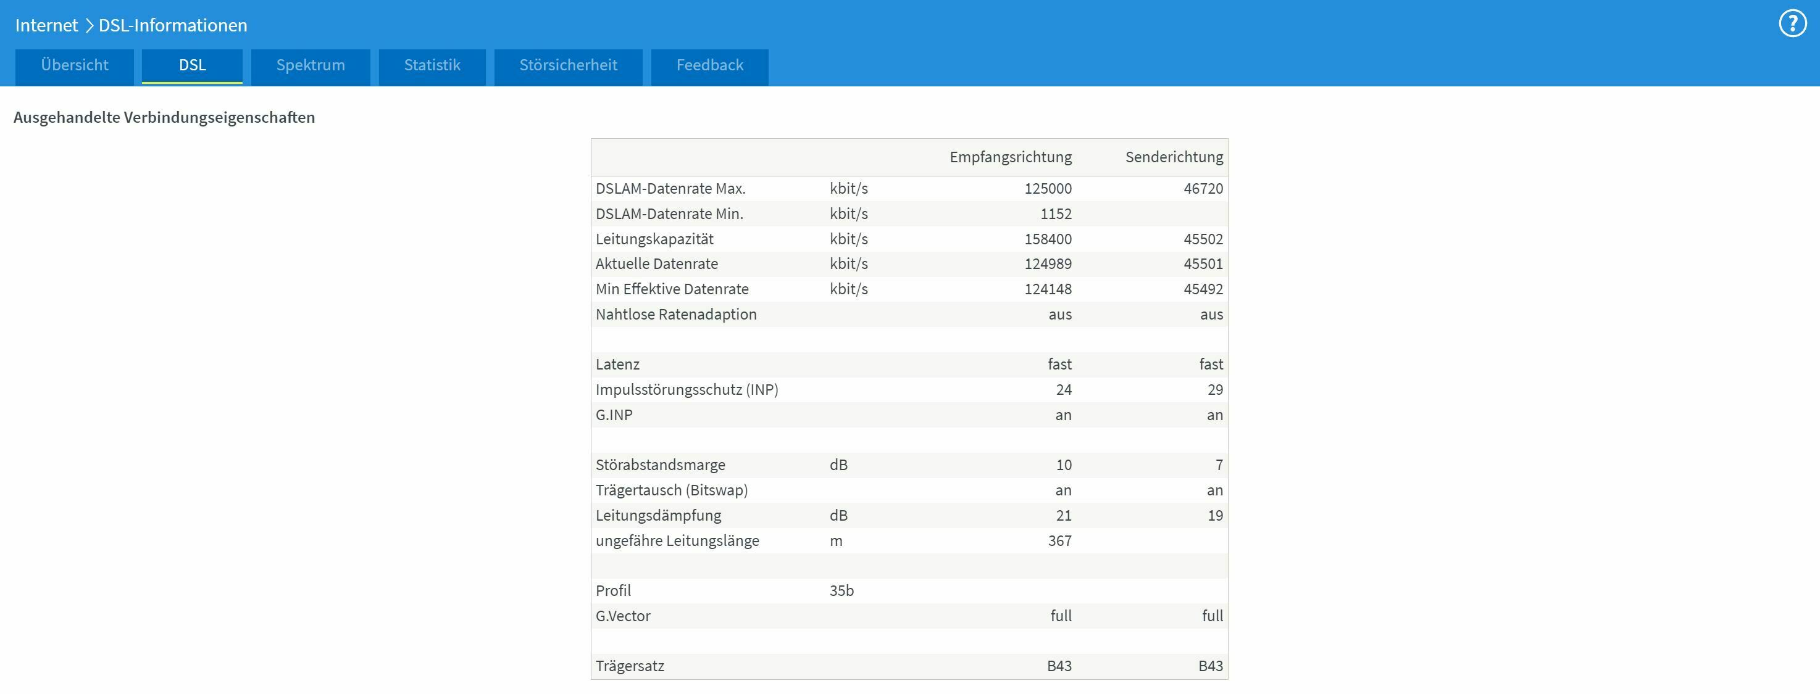The width and height of the screenshot is (1820, 694).
Task: Select the ungefähre Leitungslänge label
Action: tap(677, 541)
